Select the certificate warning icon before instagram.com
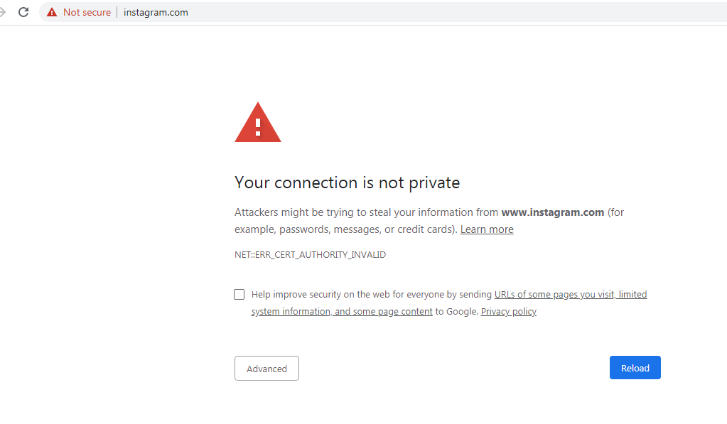Screen dimensions: 727x424 pyautogui.click(x=50, y=11)
